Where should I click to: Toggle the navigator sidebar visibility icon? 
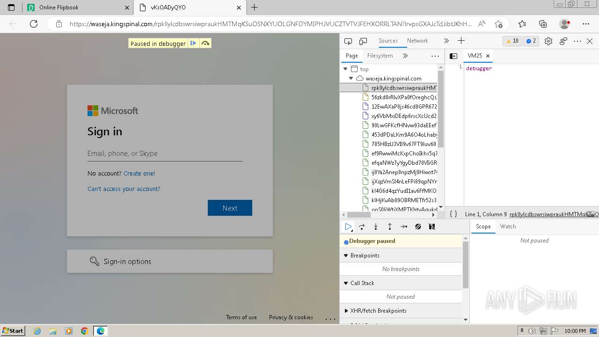[x=453, y=56]
